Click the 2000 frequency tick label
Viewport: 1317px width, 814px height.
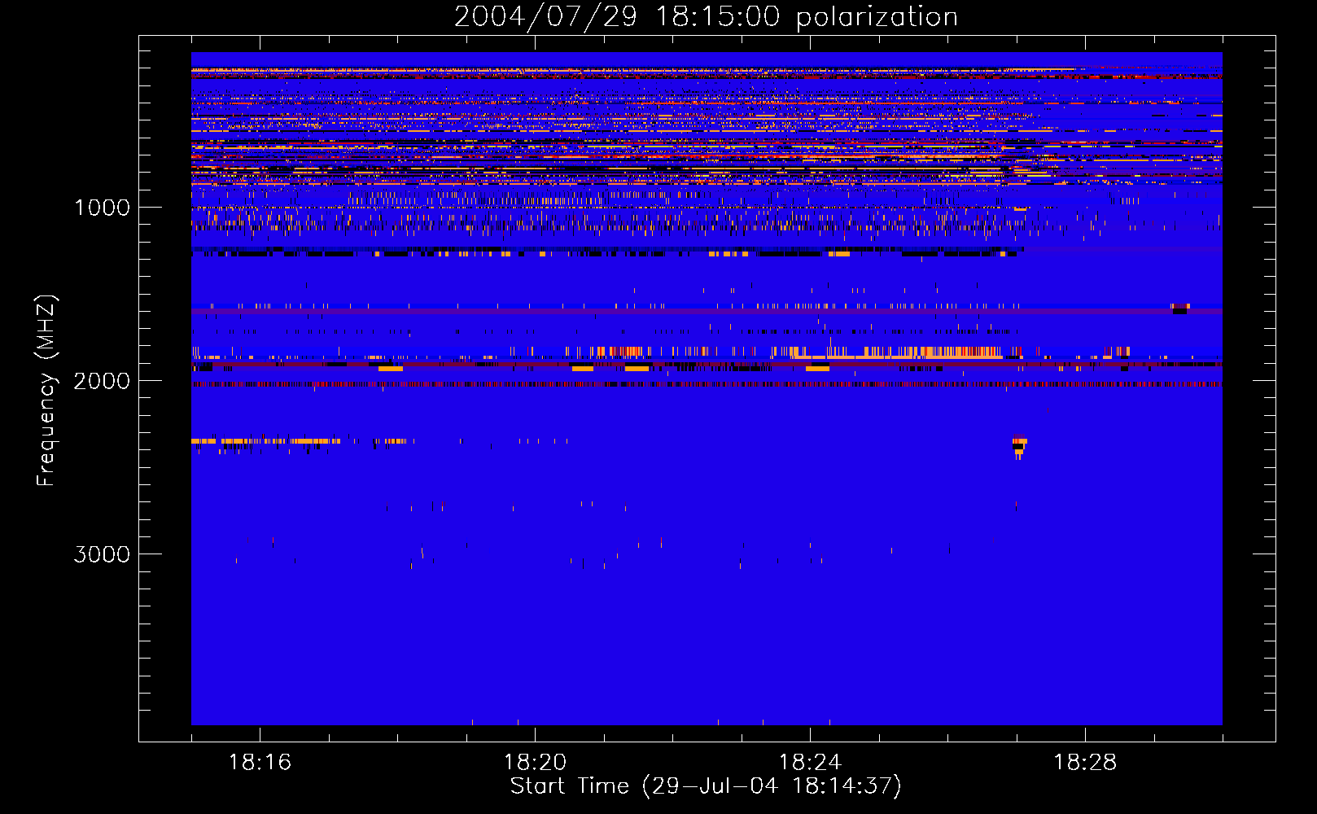click(102, 381)
